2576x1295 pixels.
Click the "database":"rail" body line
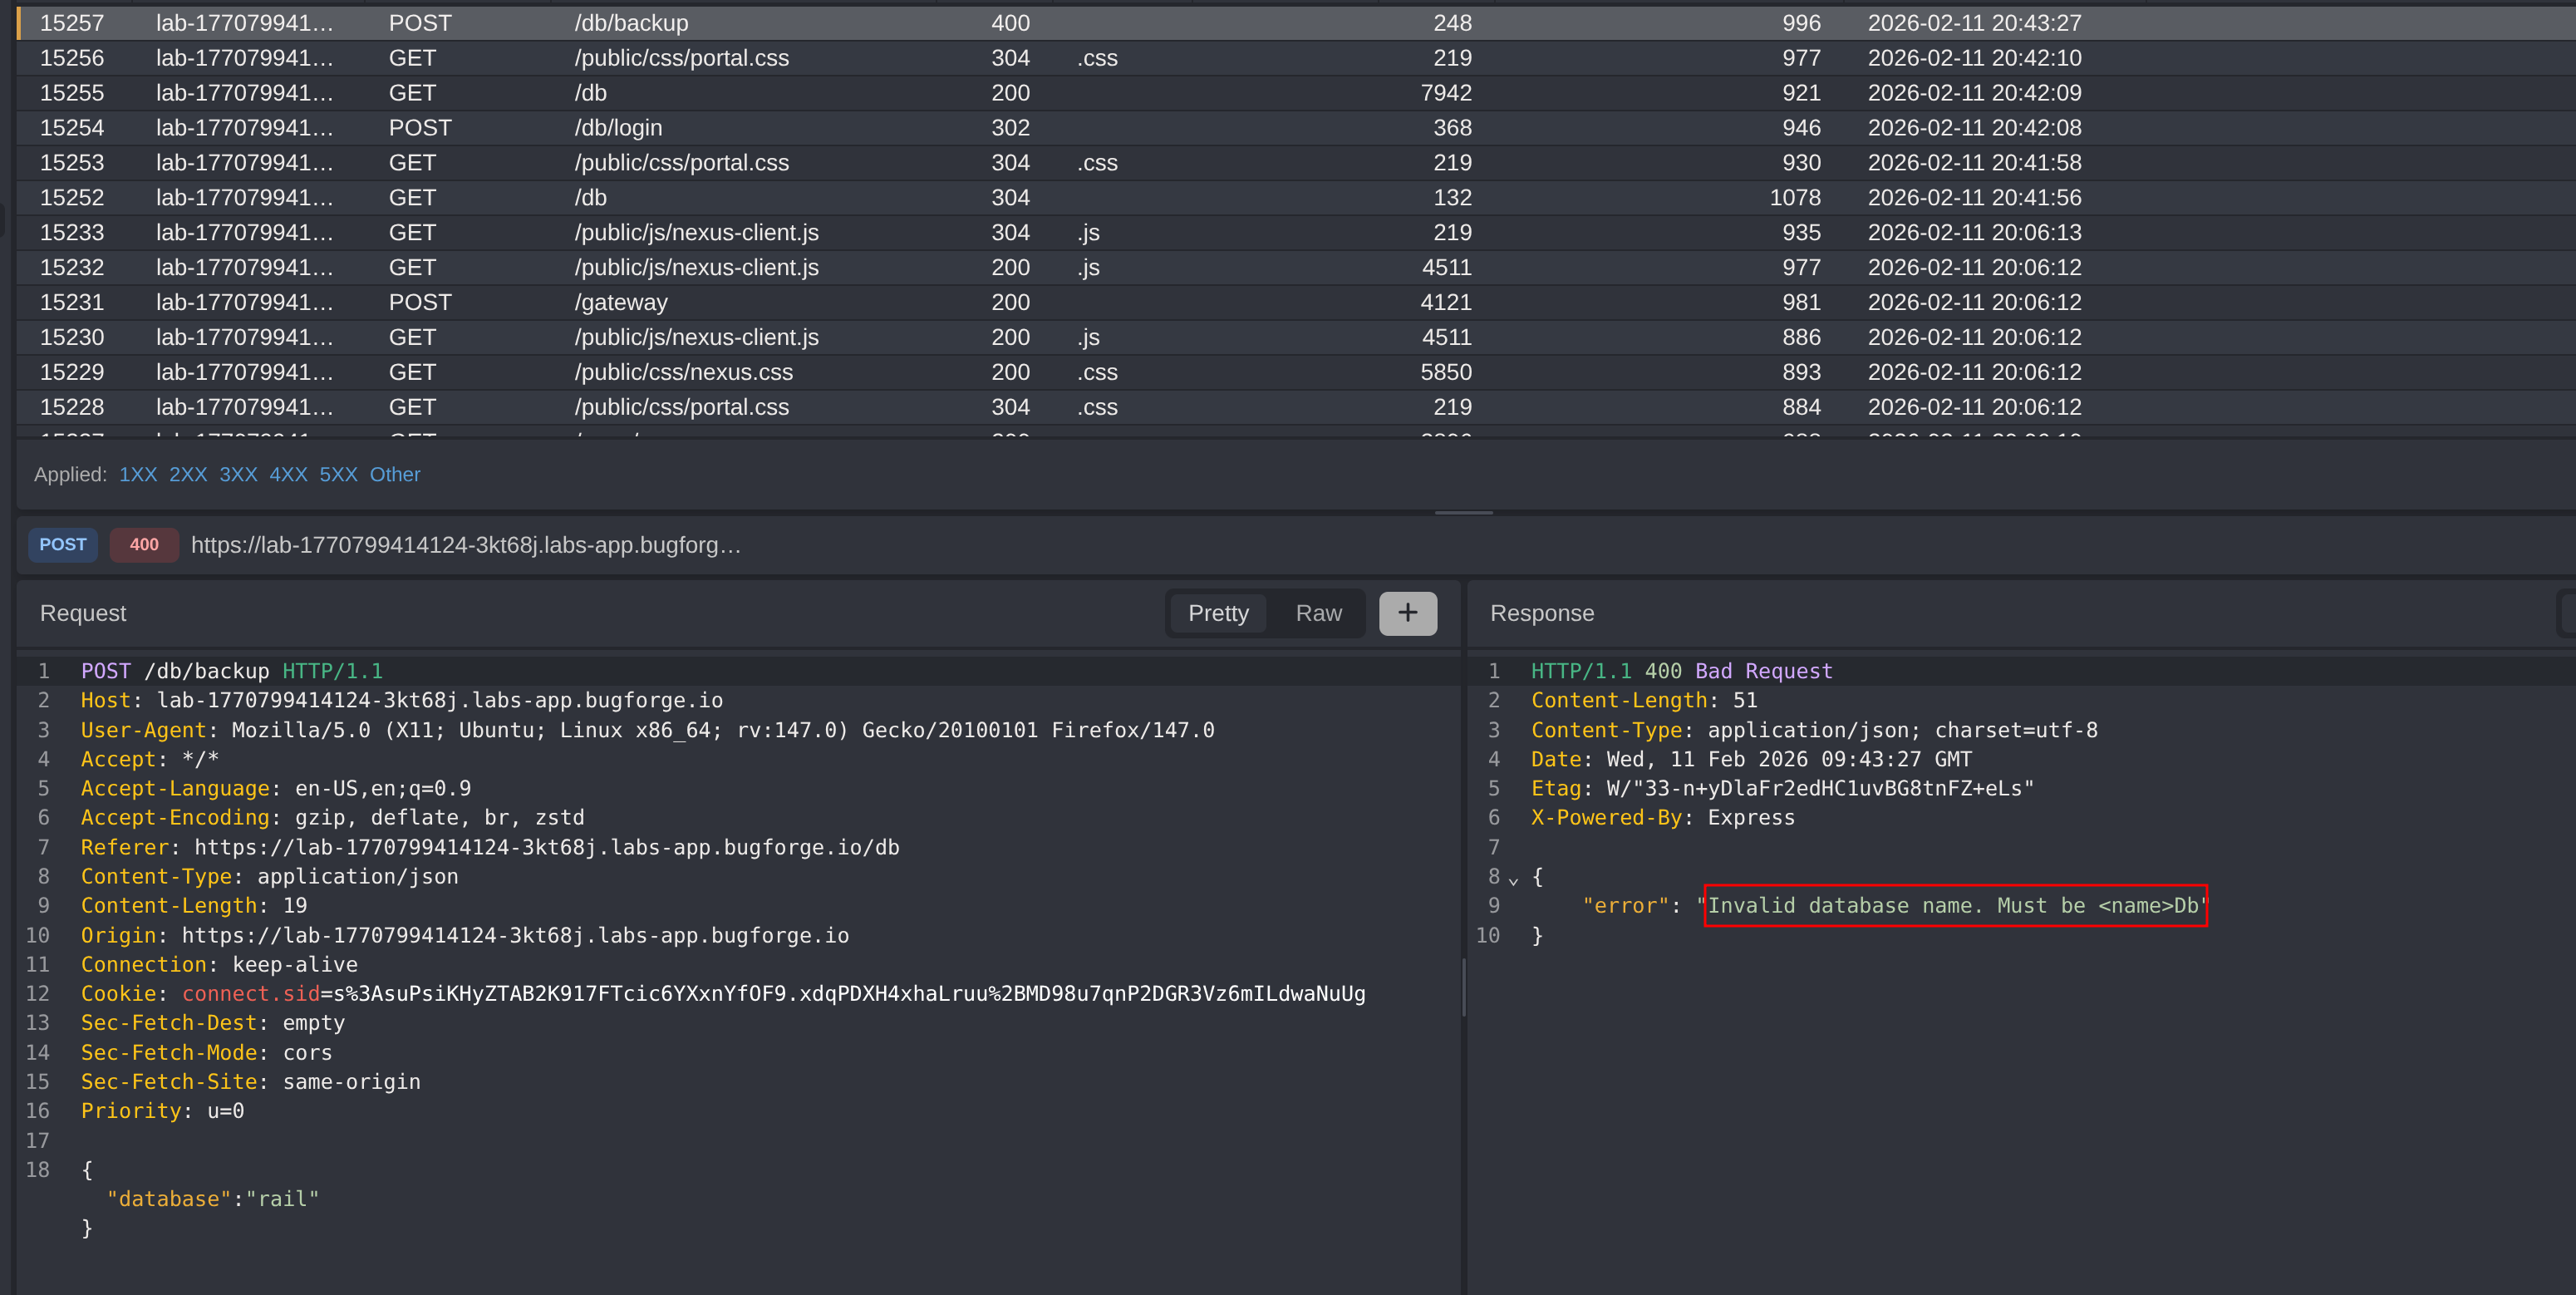[x=212, y=1199]
